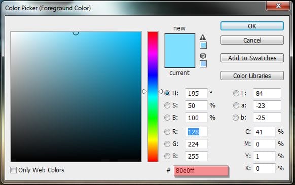The image size is (295, 185).
Task: Select the web-safe color swatch below the cube
Action: pyautogui.click(x=203, y=64)
